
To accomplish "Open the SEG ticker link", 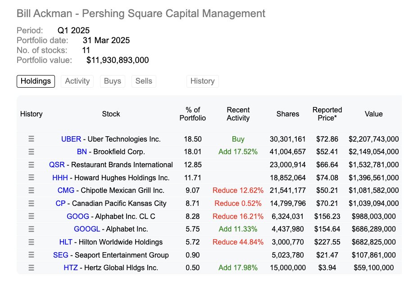I will tap(60, 255).
